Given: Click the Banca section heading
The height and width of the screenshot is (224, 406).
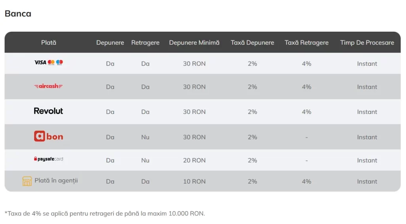Looking at the screenshot, I should (18, 13).
